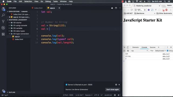Open the Other Bookmarks folder
The width and height of the screenshot is (173, 97).
tap(164, 13)
